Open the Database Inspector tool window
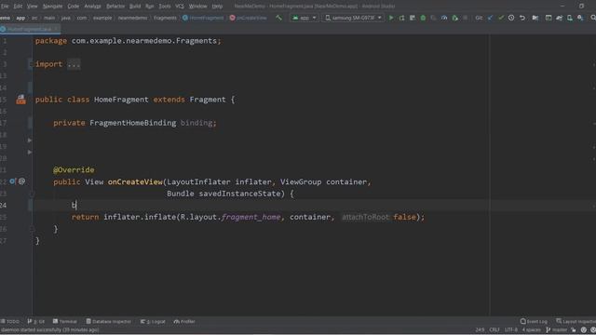The image size is (596, 335). point(108,321)
